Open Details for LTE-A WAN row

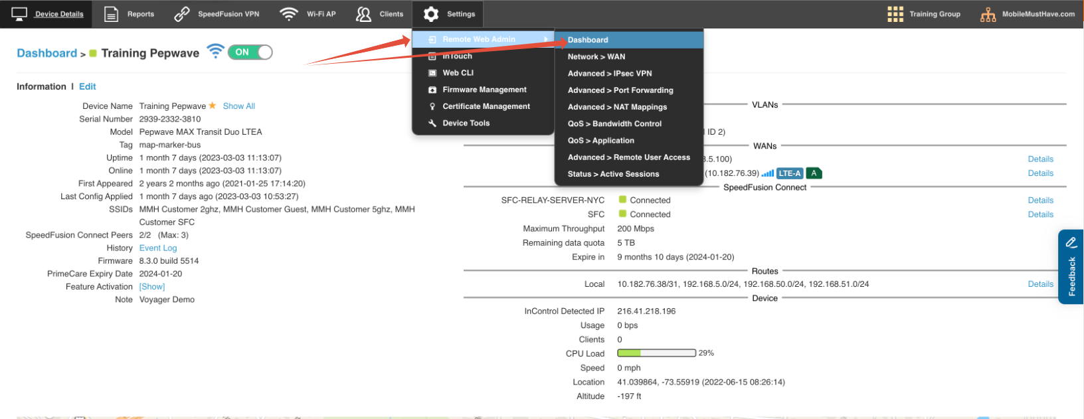coord(1041,173)
